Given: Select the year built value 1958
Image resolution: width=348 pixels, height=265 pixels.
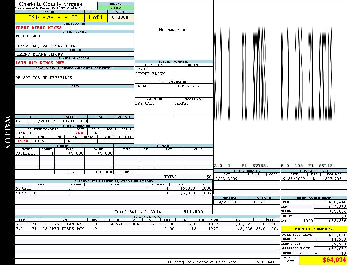Looking at the screenshot, I should point(23,141).
